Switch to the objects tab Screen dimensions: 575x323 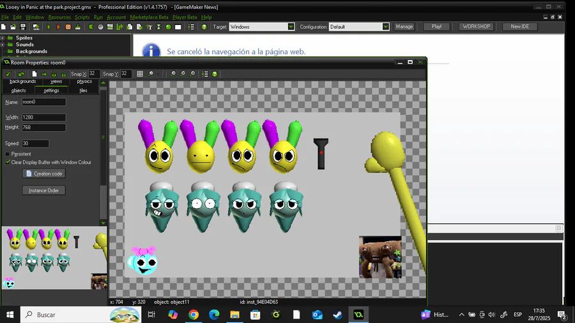19,91
